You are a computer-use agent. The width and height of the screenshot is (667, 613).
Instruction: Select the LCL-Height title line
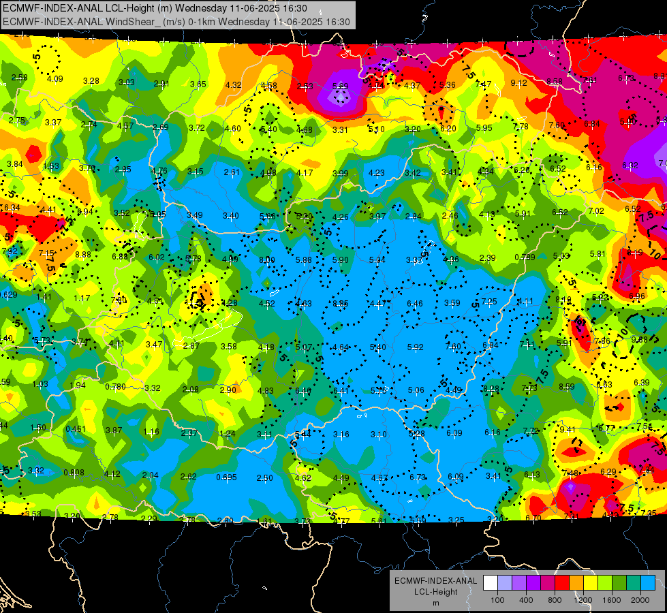[155, 8]
